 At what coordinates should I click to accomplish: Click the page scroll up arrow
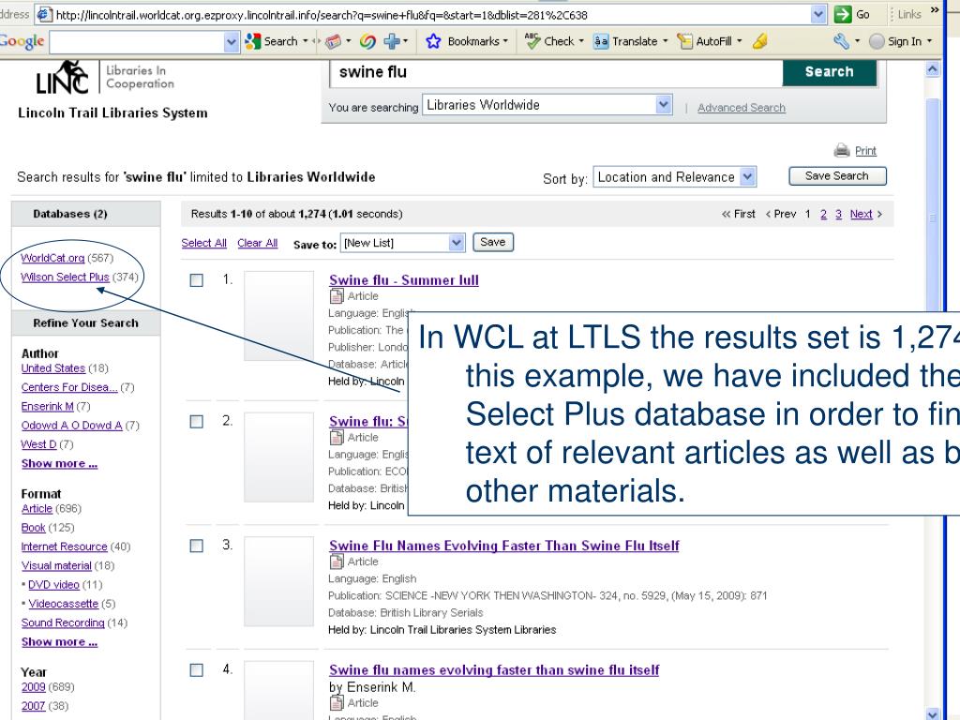point(933,69)
